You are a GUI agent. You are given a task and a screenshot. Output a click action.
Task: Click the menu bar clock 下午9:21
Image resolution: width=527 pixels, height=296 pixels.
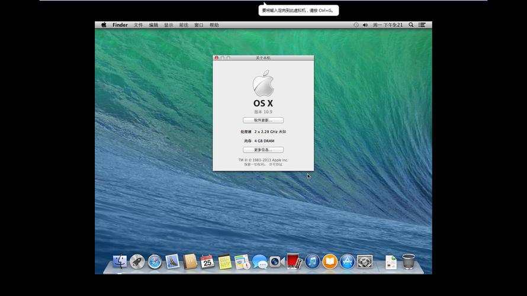click(x=388, y=25)
